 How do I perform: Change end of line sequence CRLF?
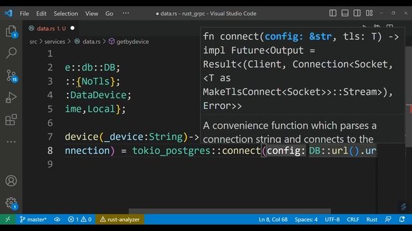pyautogui.click(x=353, y=219)
